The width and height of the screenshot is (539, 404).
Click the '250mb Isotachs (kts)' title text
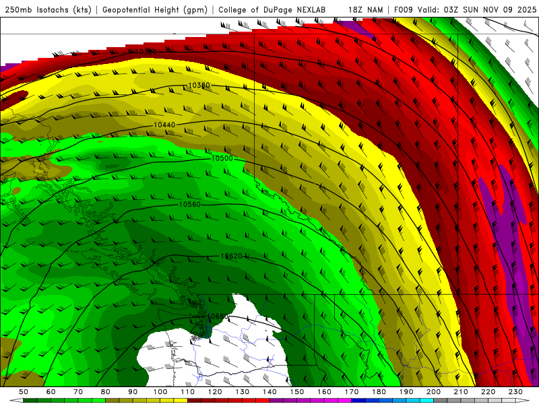click(x=49, y=10)
